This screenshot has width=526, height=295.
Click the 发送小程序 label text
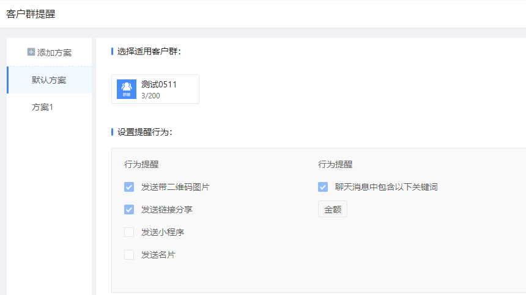(x=163, y=232)
